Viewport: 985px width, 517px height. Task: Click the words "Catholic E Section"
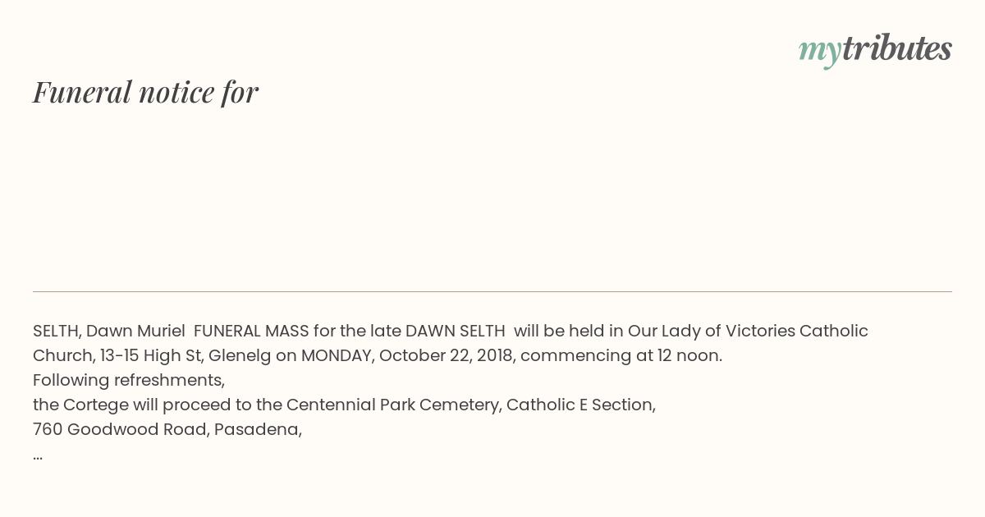579,405
